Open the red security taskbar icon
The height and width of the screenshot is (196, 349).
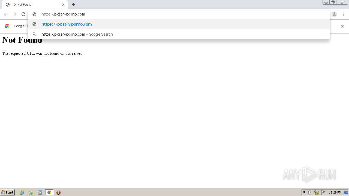click(x=58, y=192)
